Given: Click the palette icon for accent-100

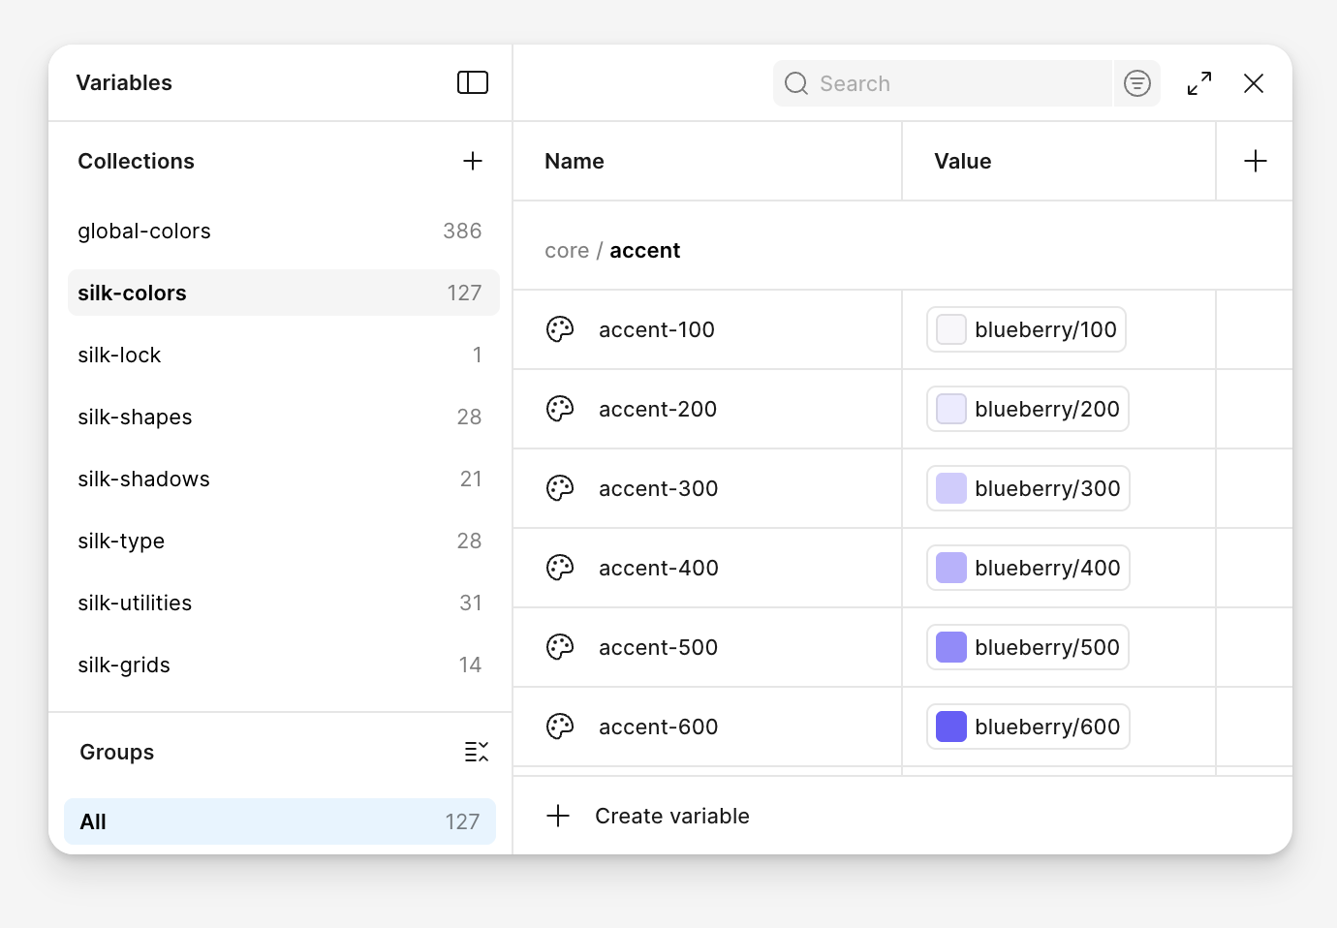Looking at the screenshot, I should coord(560,329).
